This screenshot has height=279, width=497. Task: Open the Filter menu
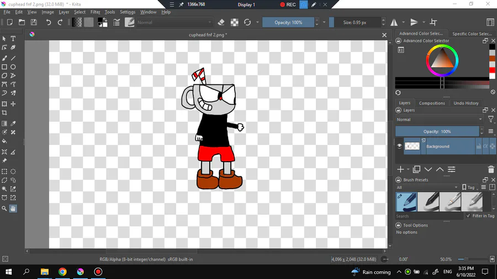[95, 12]
